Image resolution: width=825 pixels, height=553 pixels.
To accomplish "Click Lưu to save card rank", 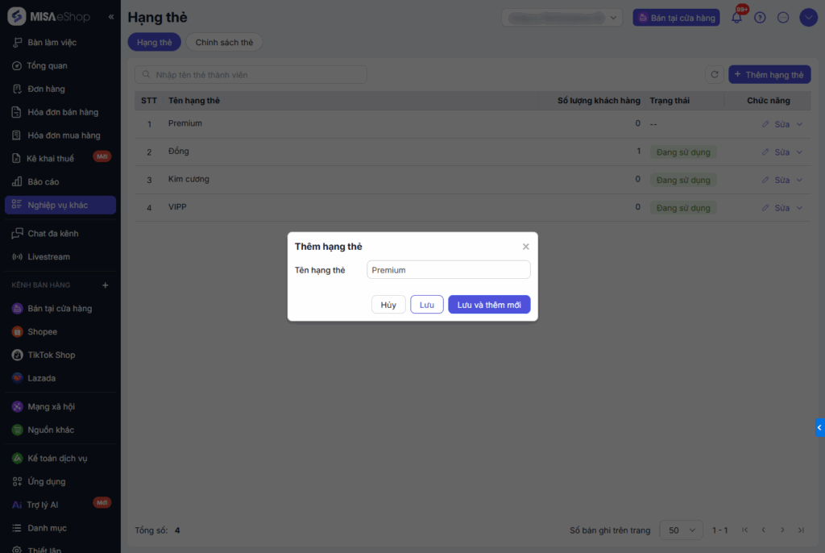I will coord(427,305).
